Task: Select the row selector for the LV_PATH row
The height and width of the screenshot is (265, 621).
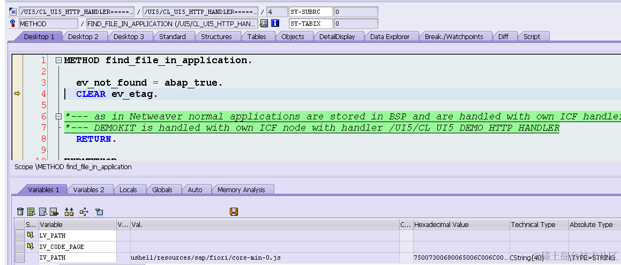Action: [19, 236]
